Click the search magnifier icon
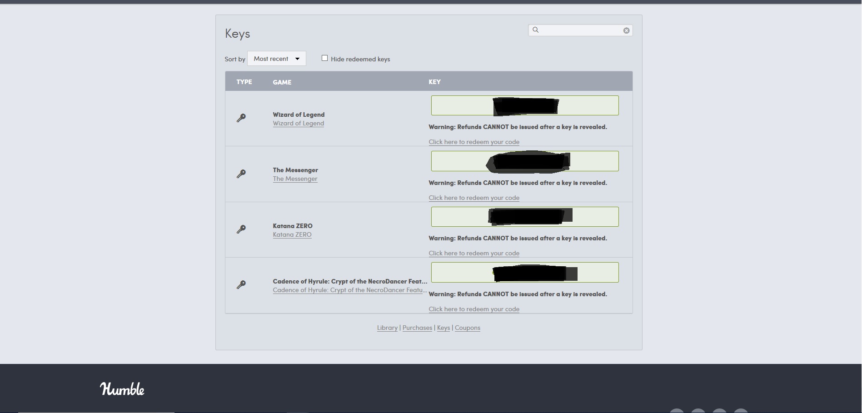The width and height of the screenshot is (862, 413). (536, 30)
